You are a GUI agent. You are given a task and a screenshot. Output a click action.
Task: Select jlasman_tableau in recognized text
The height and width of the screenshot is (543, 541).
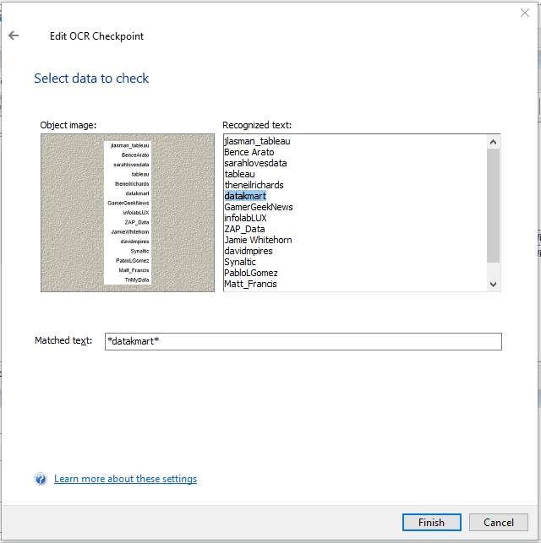[x=257, y=141]
